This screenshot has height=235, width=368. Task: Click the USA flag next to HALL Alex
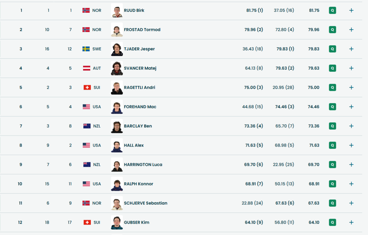coord(86,145)
